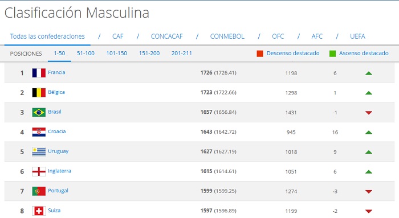Click the Brazil flag icon
Image resolution: width=399 pixels, height=218 pixels.
39,112
